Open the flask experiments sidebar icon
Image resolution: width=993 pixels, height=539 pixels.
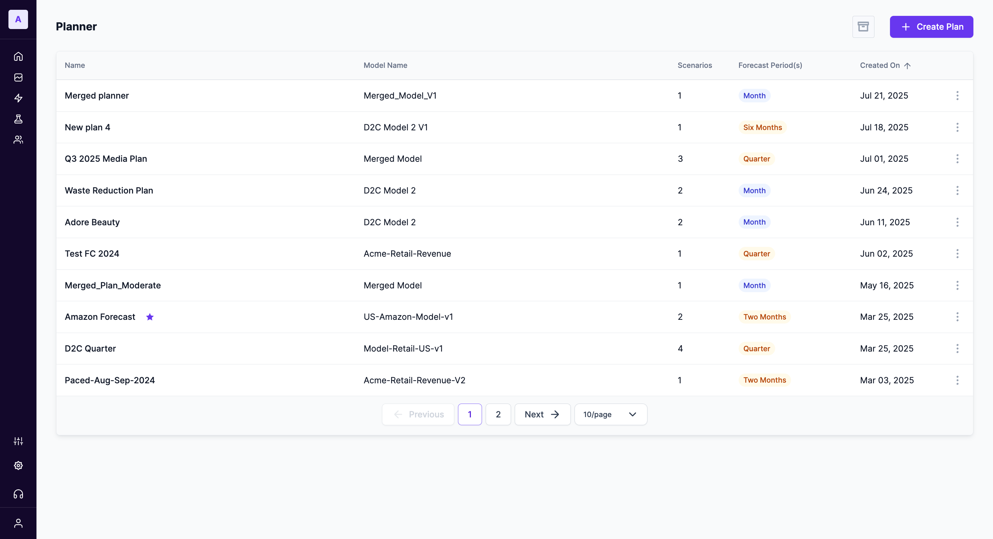pos(18,119)
